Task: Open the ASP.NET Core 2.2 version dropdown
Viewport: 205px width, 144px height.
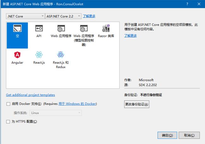Action: [x=63, y=16]
